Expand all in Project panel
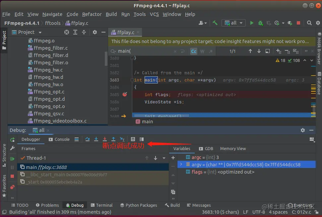Image resolution: width=322 pixels, height=217 pixels. (x=75, y=32)
